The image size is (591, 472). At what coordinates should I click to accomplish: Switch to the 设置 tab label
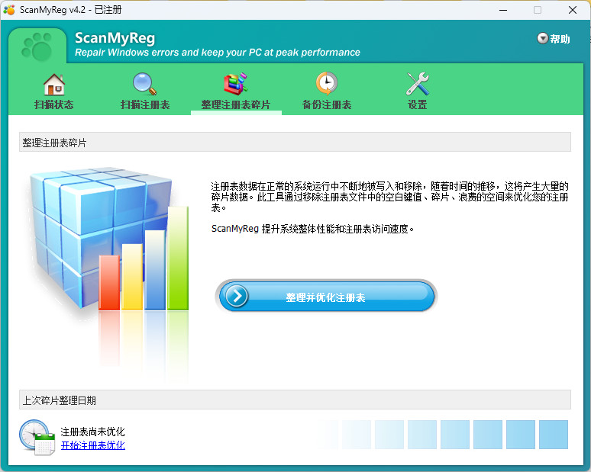click(x=417, y=104)
